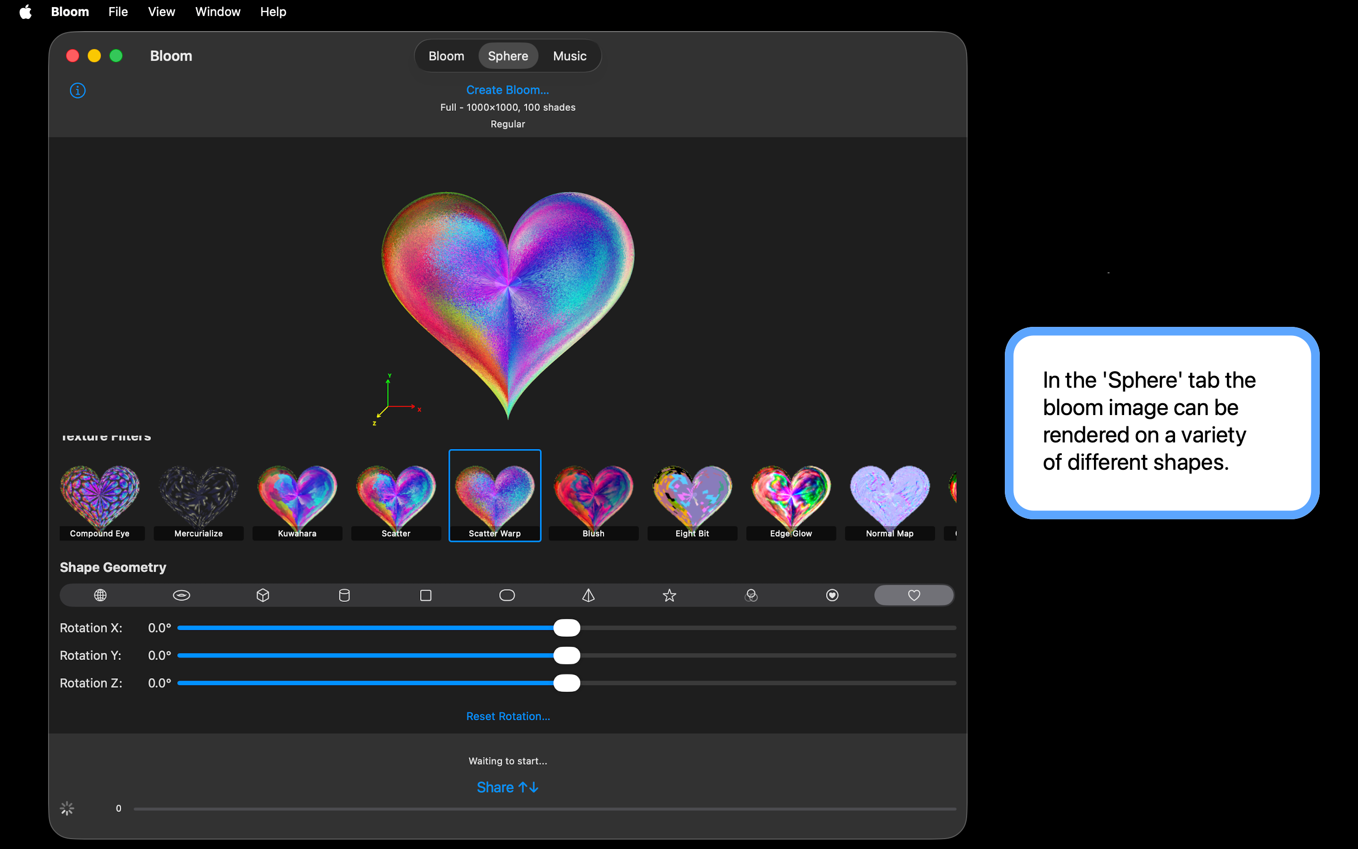This screenshot has width=1358, height=849.
Task: Click the Bloom window title text
Action: pos(171,56)
